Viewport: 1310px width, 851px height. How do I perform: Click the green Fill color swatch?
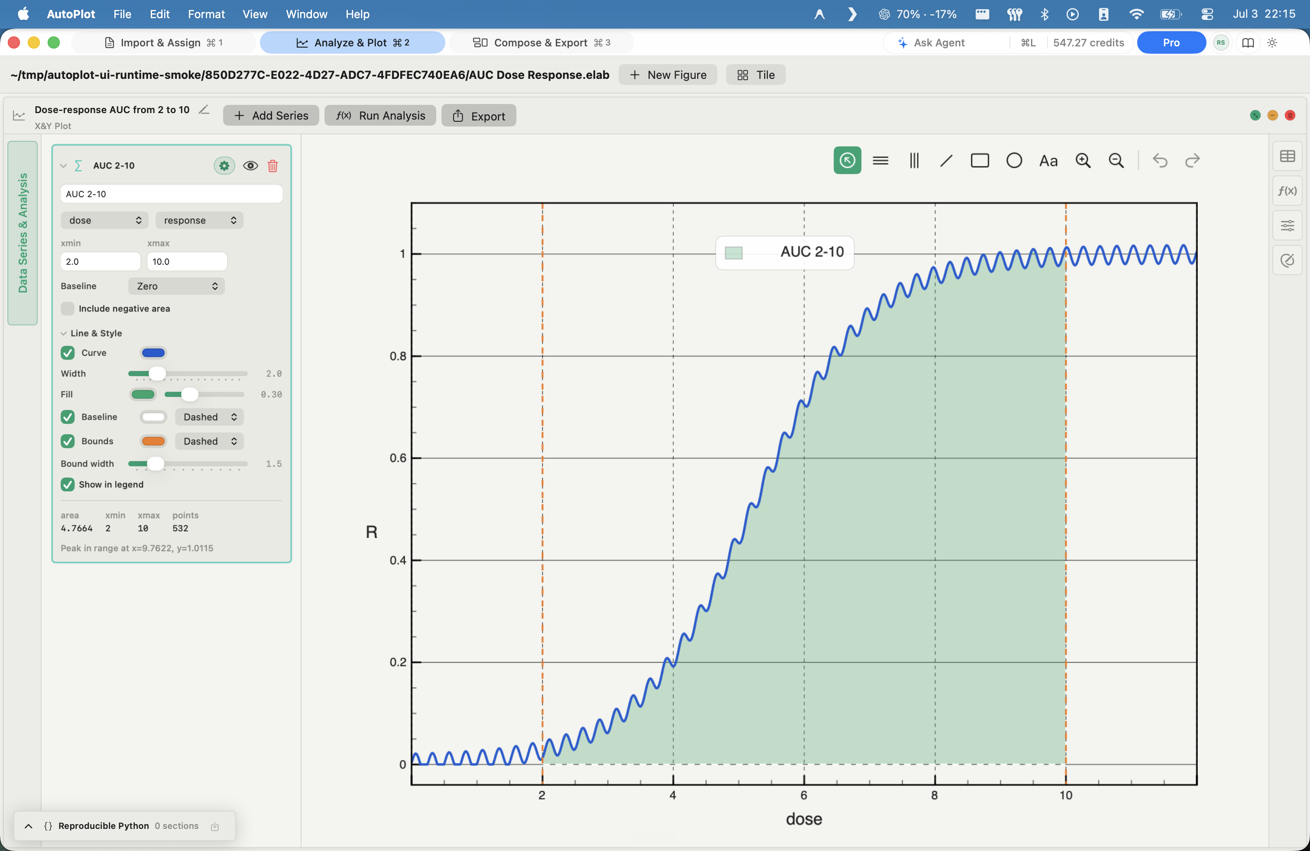(143, 394)
